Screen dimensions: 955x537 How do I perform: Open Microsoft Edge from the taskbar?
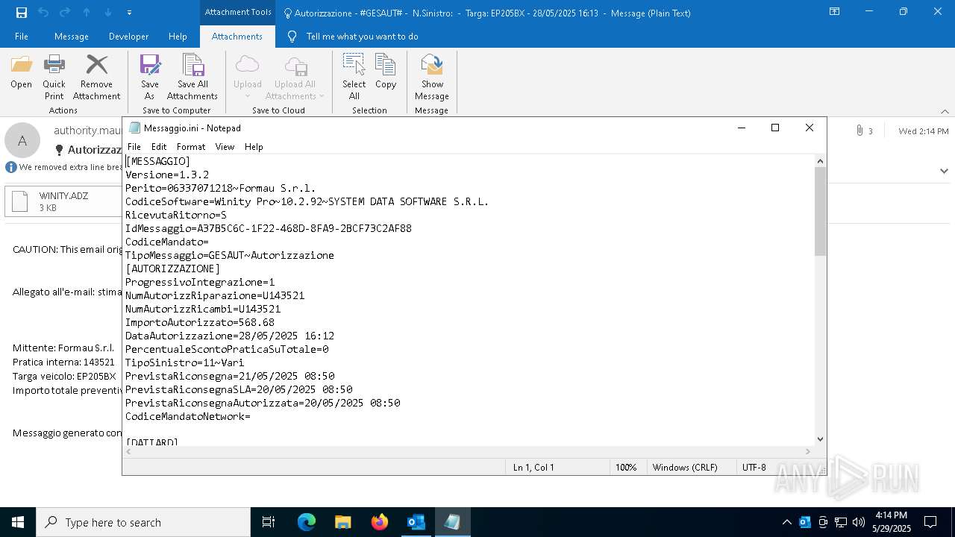(x=307, y=522)
